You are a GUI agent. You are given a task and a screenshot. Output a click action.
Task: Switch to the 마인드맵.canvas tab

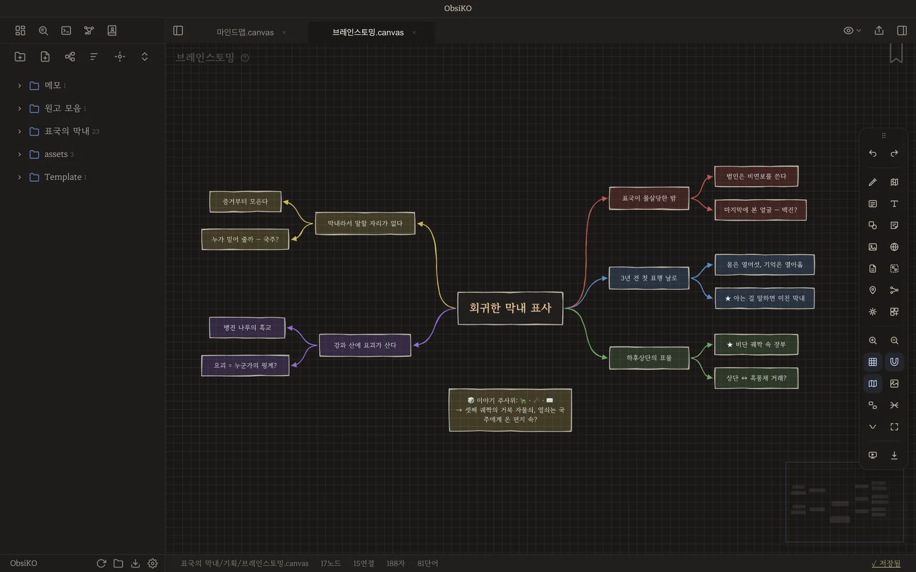(x=245, y=32)
